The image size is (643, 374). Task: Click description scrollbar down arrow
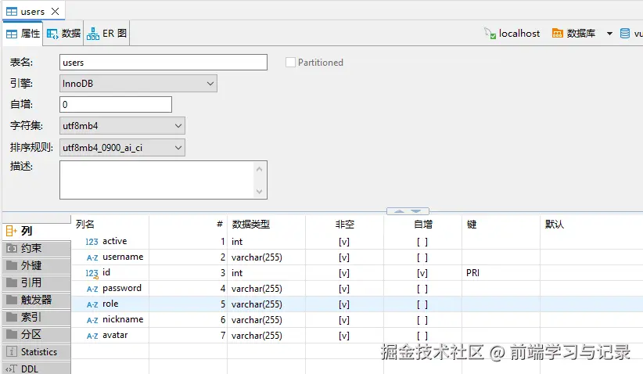click(x=259, y=191)
